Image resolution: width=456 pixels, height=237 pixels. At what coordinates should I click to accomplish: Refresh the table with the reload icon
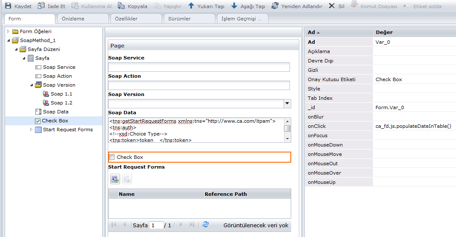point(206,224)
